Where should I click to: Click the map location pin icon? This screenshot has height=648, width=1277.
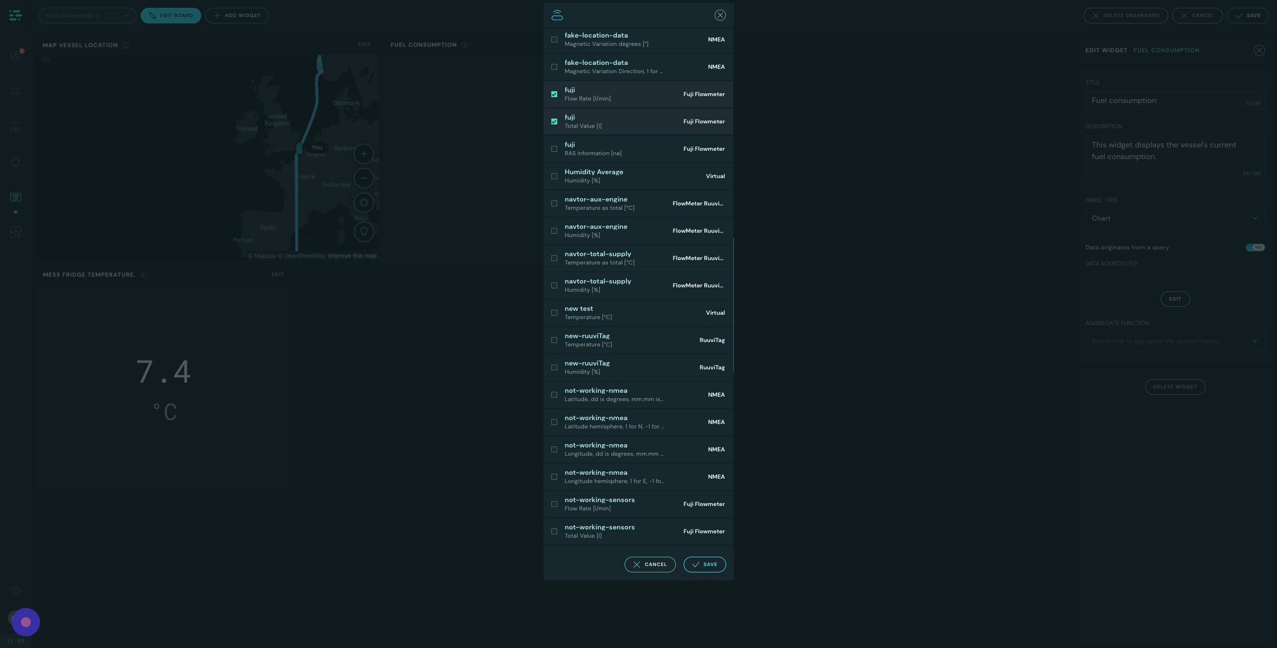tap(363, 231)
